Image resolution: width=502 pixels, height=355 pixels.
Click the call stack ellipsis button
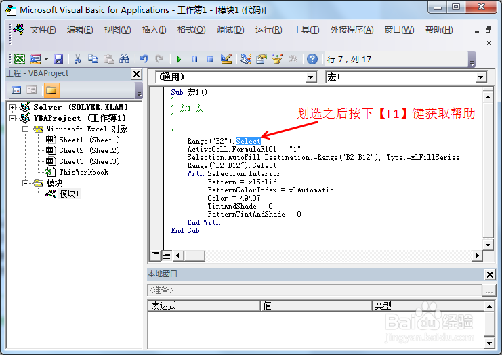point(488,291)
